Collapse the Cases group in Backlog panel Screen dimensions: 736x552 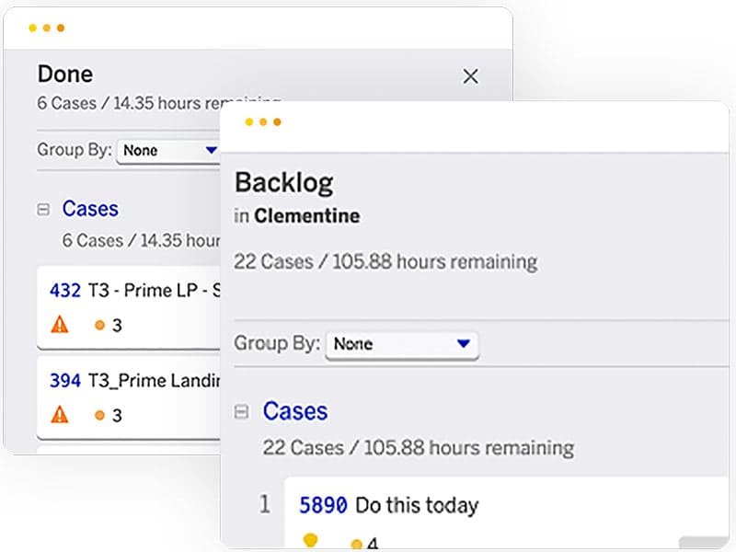point(242,412)
